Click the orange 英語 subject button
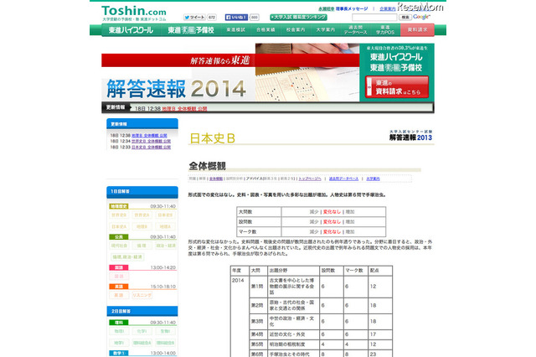The width and height of the screenshot is (536, 357). click(119, 295)
